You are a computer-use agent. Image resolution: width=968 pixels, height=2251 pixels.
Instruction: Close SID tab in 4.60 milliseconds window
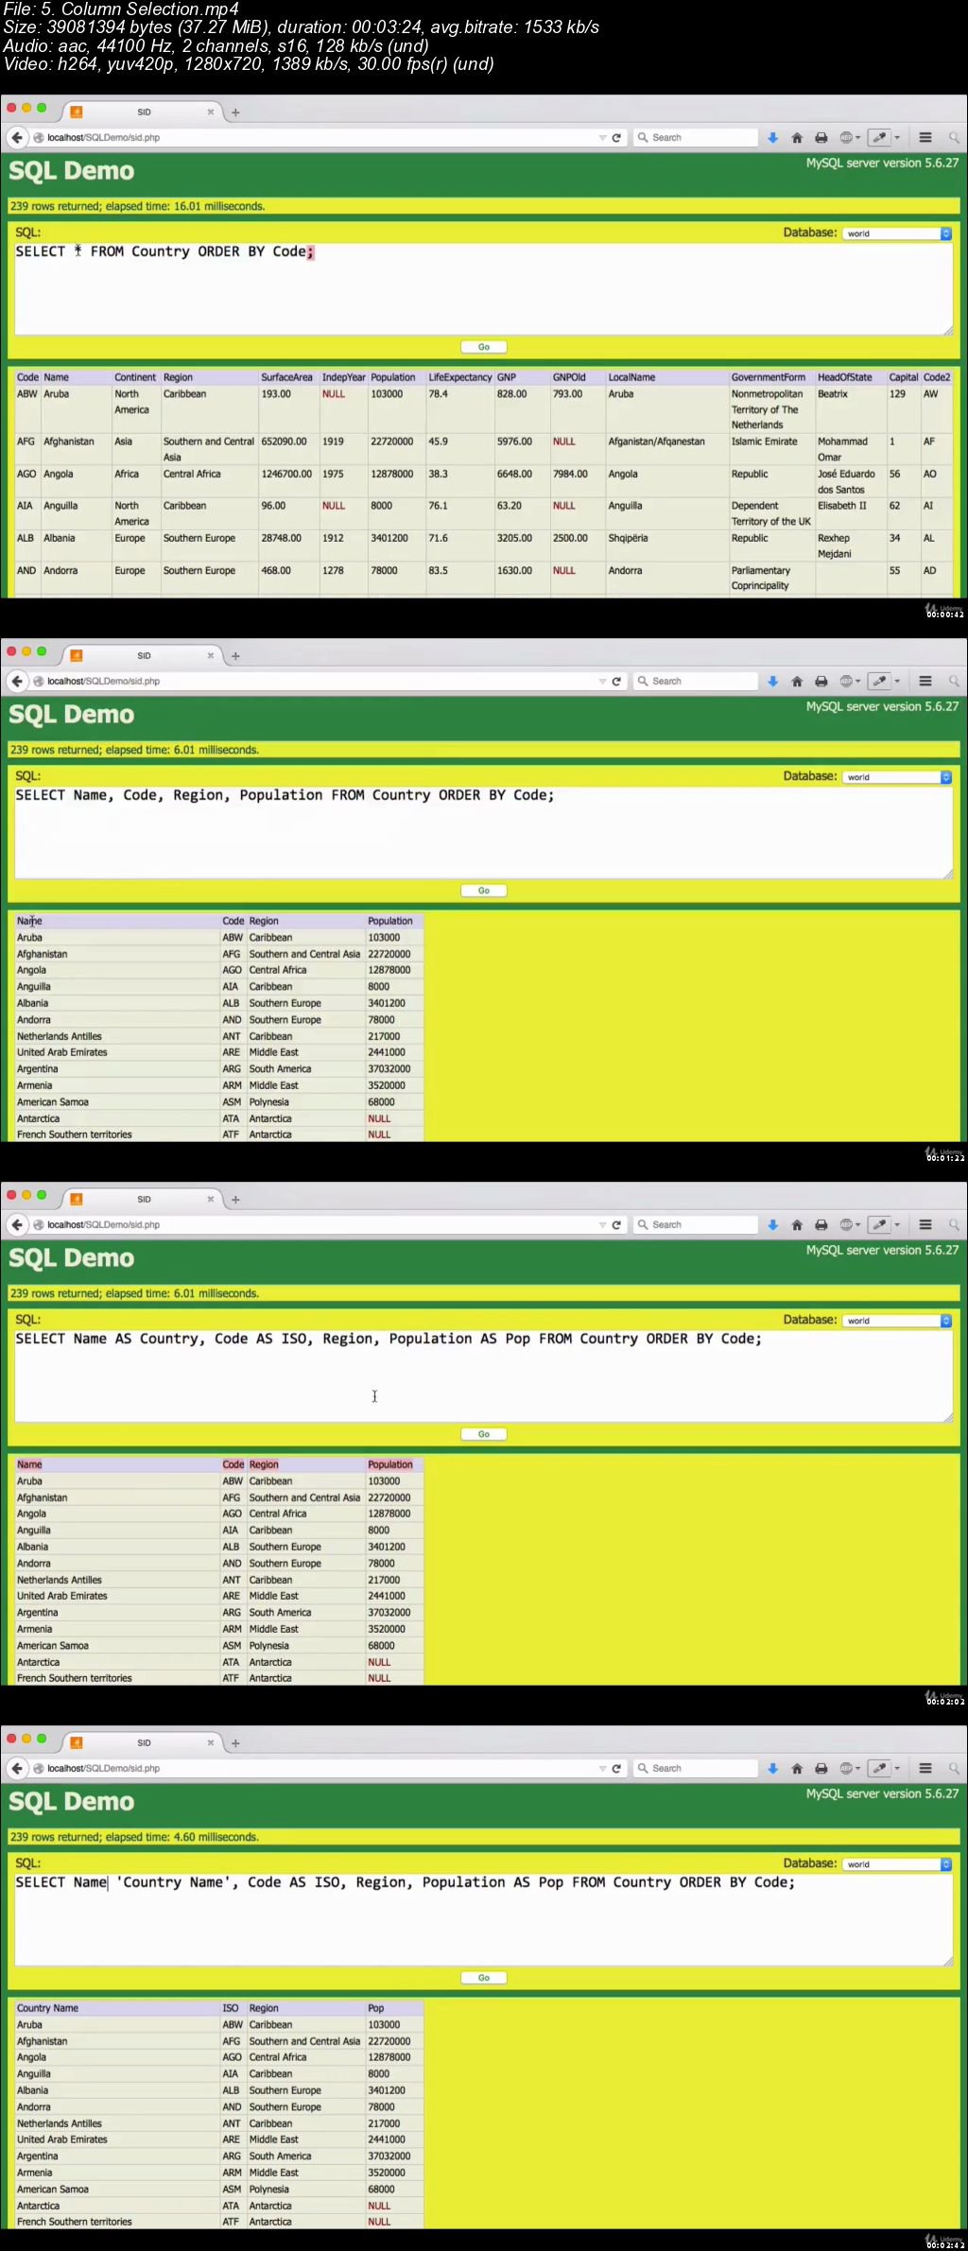211,1742
